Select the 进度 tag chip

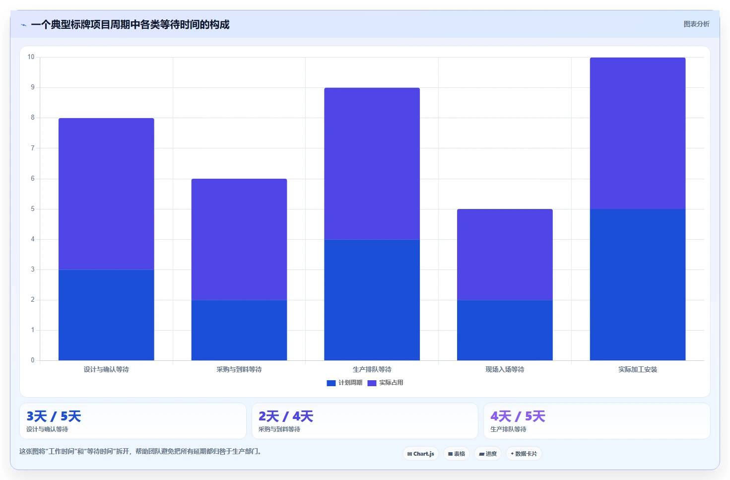click(x=488, y=454)
